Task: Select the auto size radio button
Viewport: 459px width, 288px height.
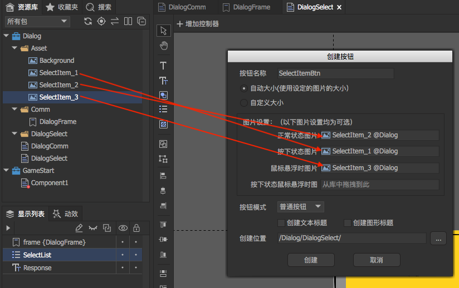Action: [x=243, y=88]
